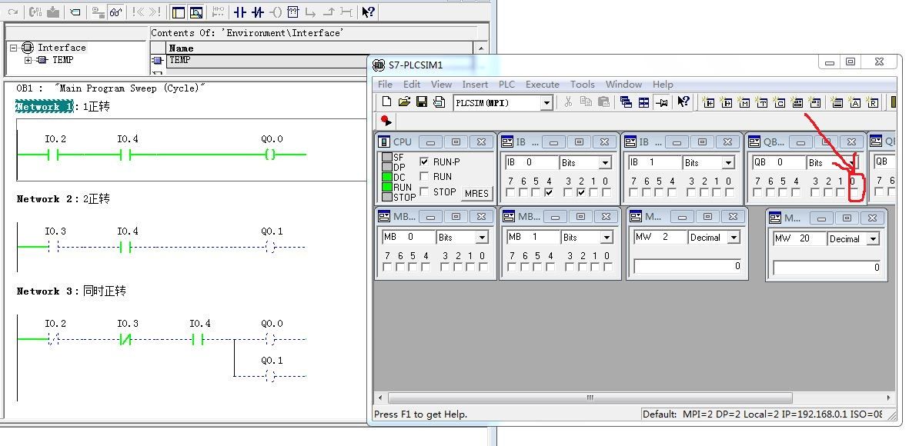Insert a normally closed contact
The width and height of the screenshot is (909, 446).
tap(258, 12)
